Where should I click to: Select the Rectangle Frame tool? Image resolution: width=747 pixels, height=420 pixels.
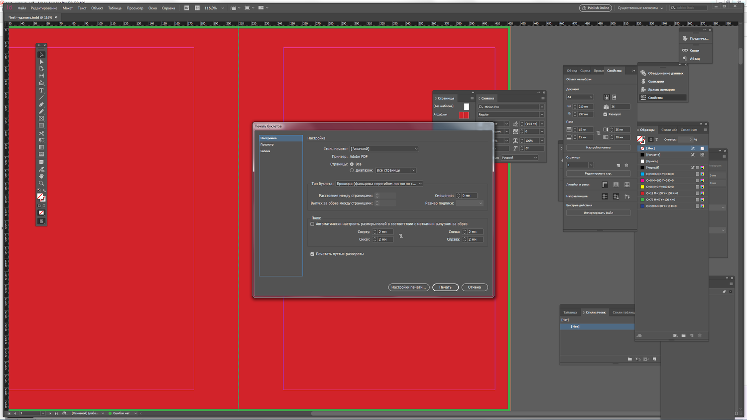(41, 118)
